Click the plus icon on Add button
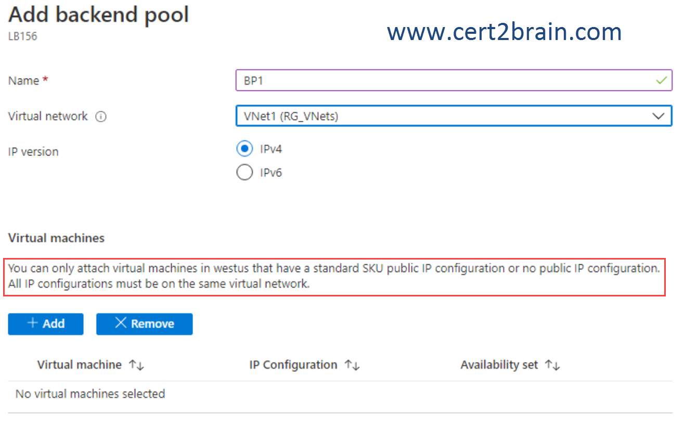This screenshot has width=684, height=427. pyautogui.click(x=32, y=323)
